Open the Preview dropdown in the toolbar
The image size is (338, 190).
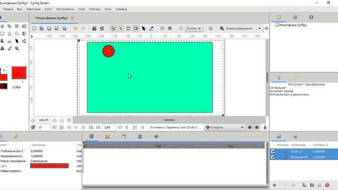194,28
